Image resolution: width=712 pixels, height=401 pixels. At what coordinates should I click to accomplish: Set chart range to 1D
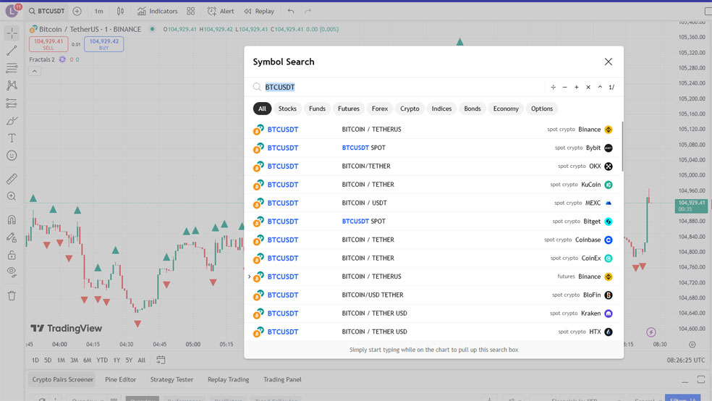[x=35, y=360]
